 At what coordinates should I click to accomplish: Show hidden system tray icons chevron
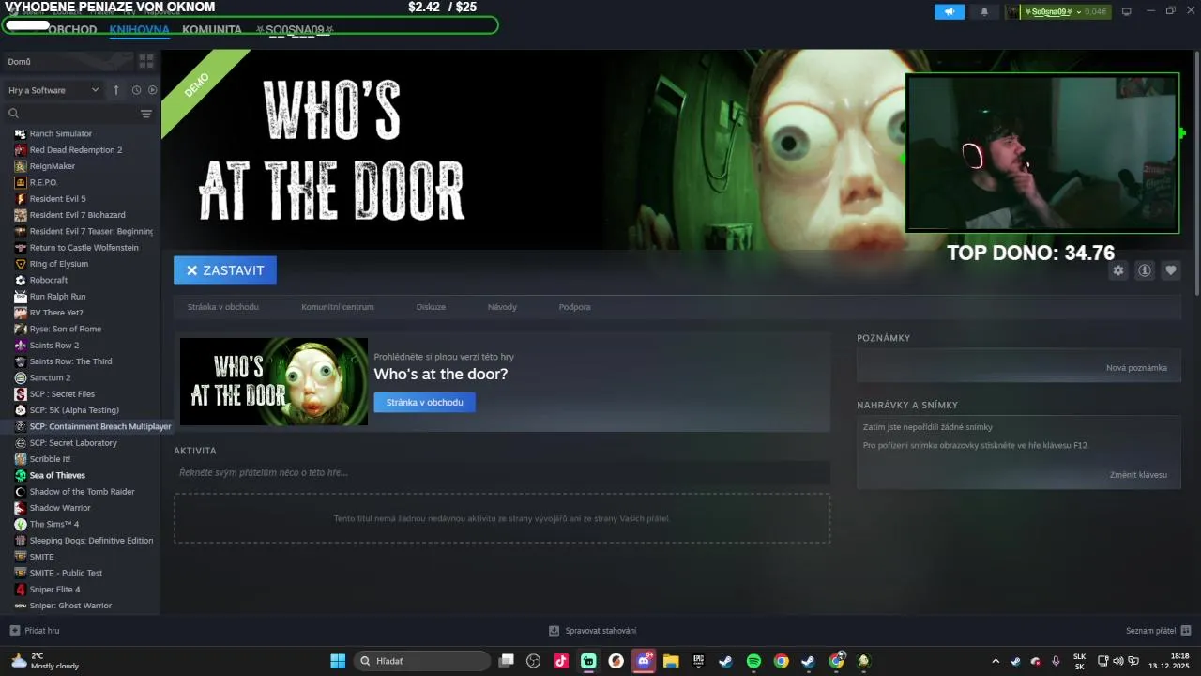(x=996, y=661)
